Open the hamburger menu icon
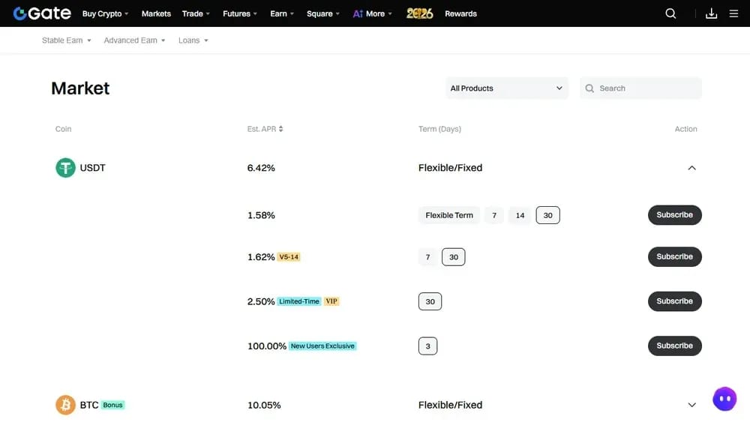Viewport: 750px width, 428px height. click(733, 13)
